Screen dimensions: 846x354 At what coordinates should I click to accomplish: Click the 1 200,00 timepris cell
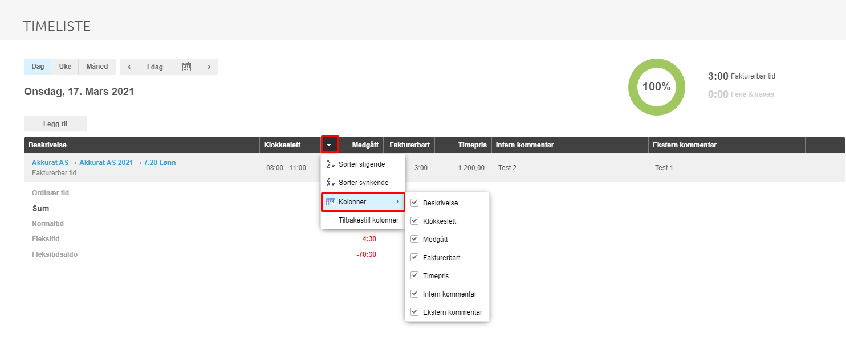[471, 168]
